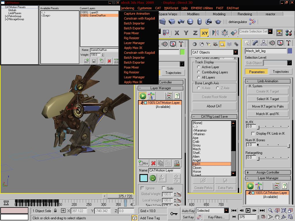Viewport: 295px width, 221px height.
Task: Open the Selected key filter dropdown
Action: 226,210
